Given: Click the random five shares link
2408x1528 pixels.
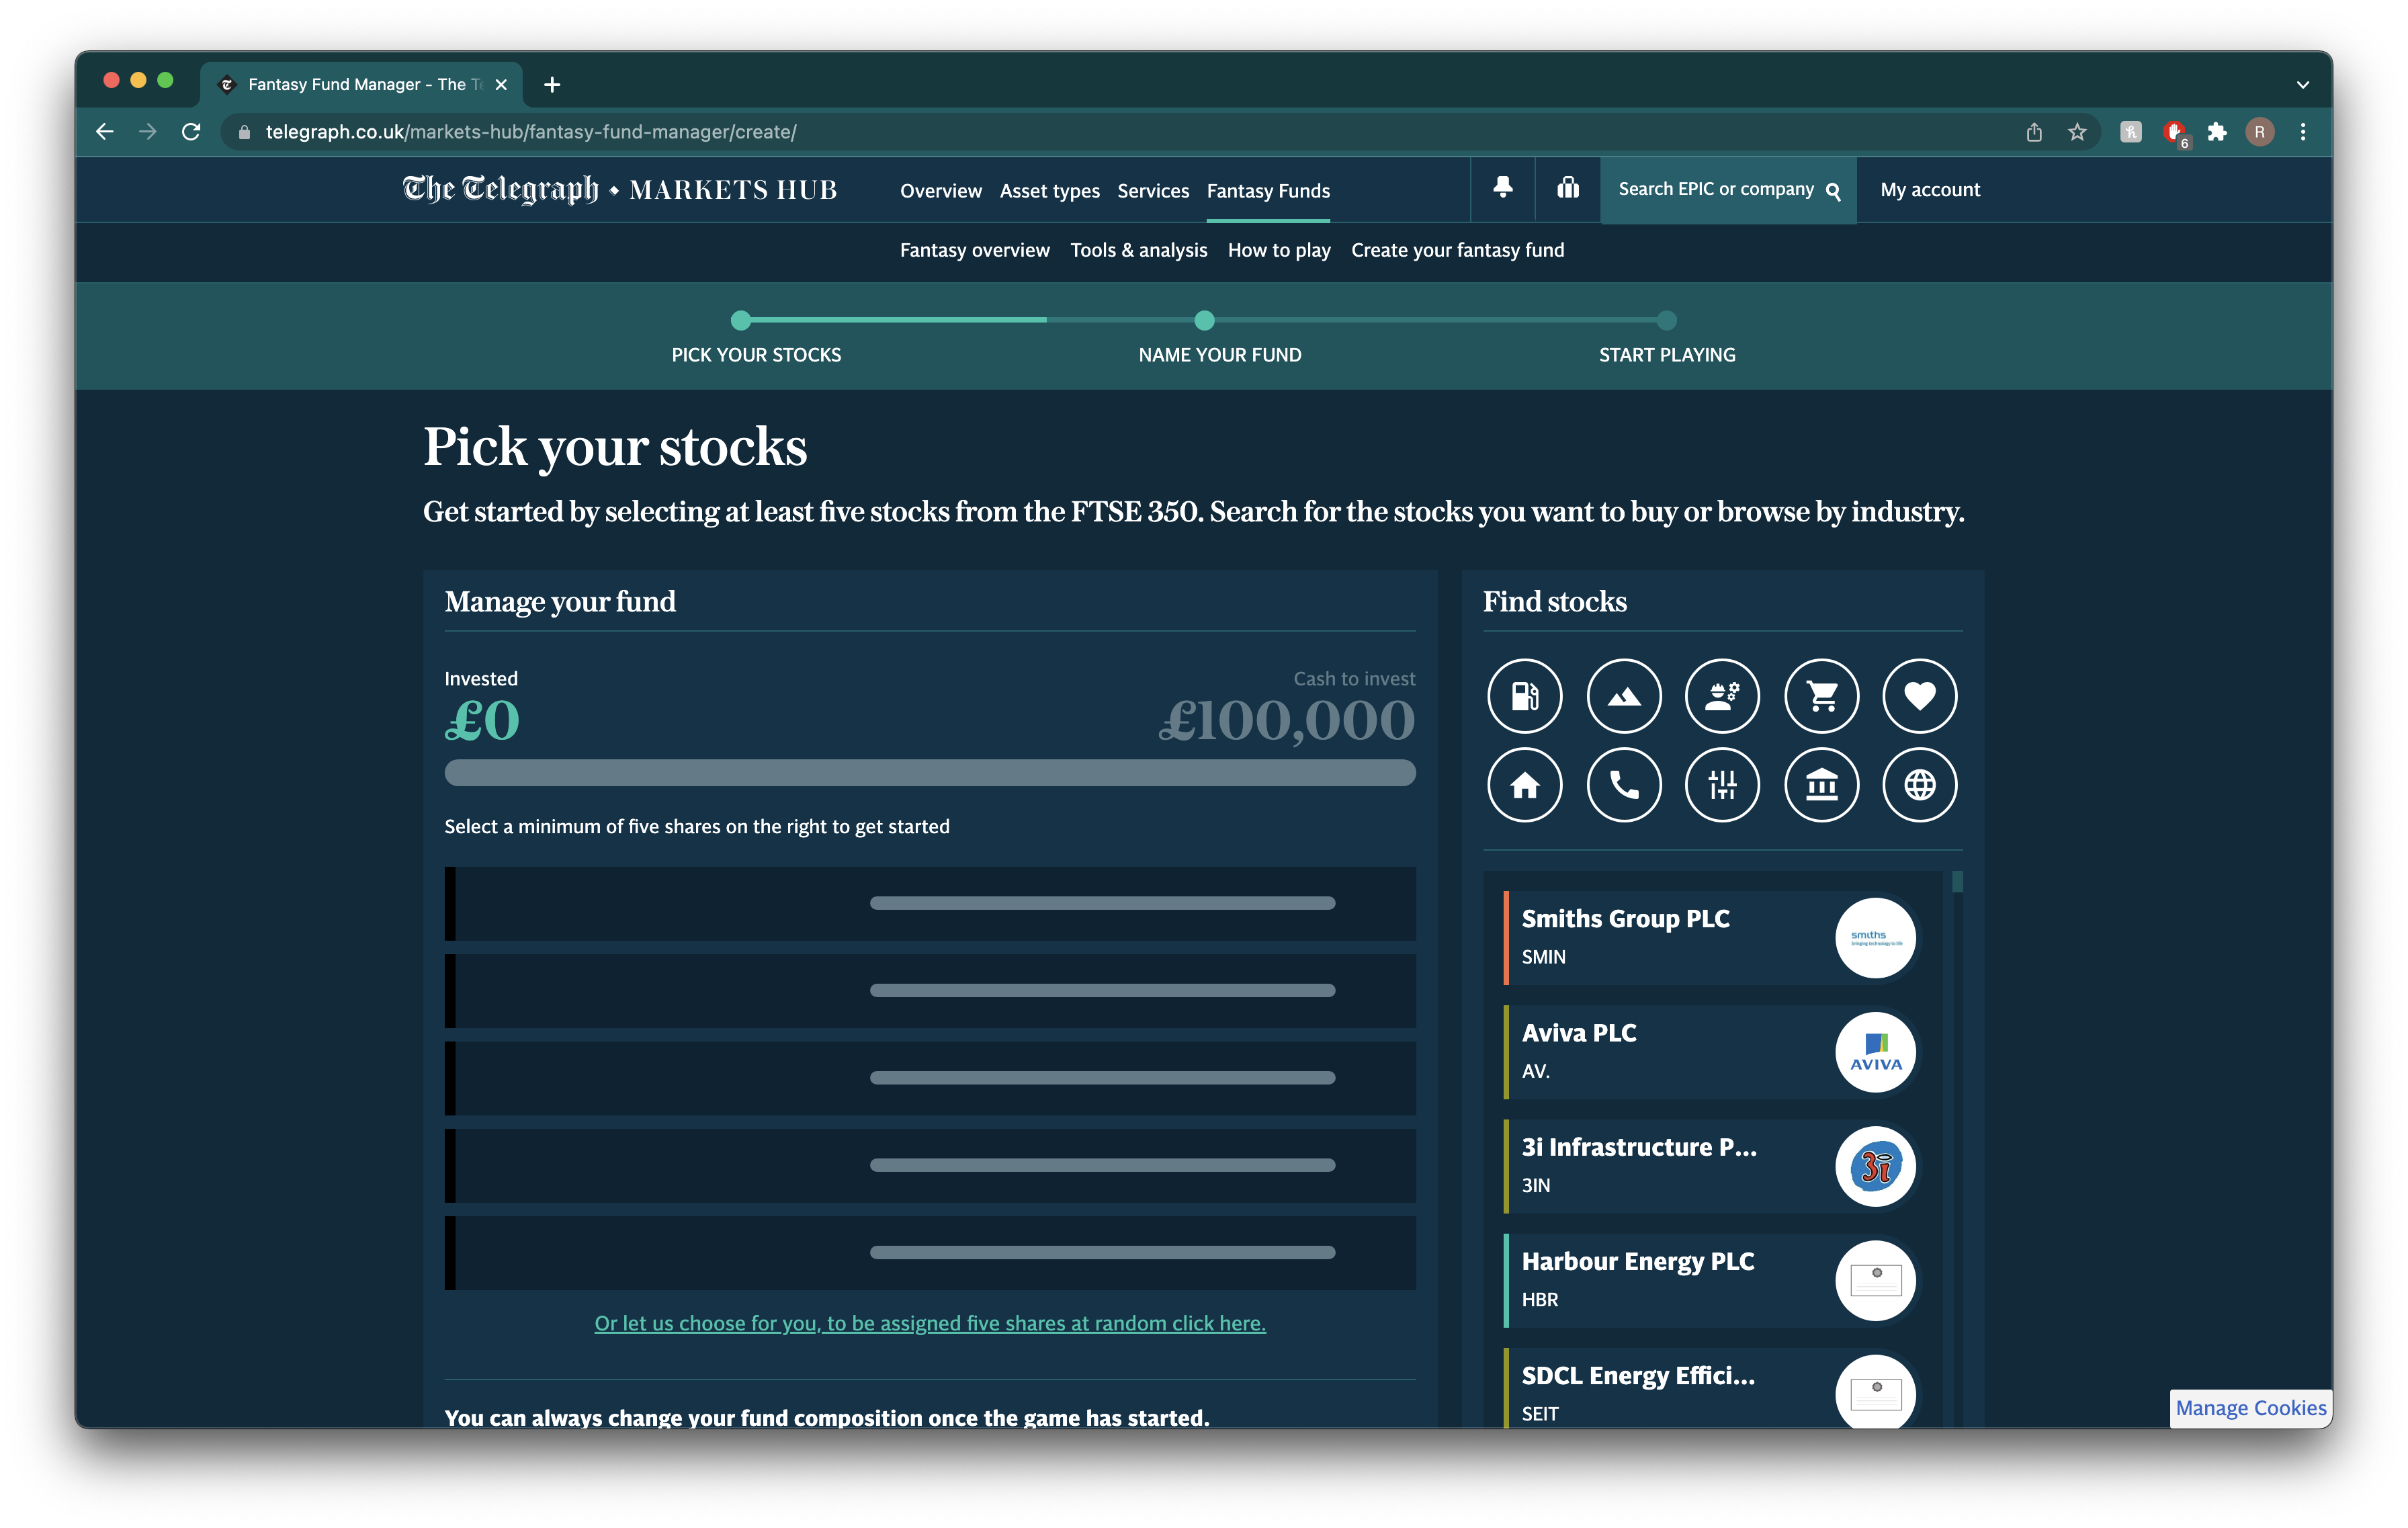Looking at the screenshot, I should pyautogui.click(x=929, y=1323).
